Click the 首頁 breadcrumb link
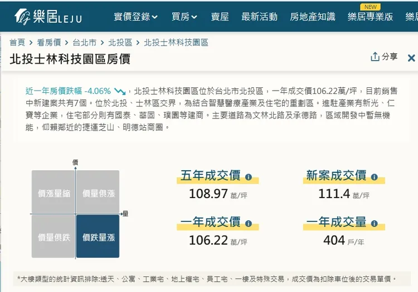 17,42
